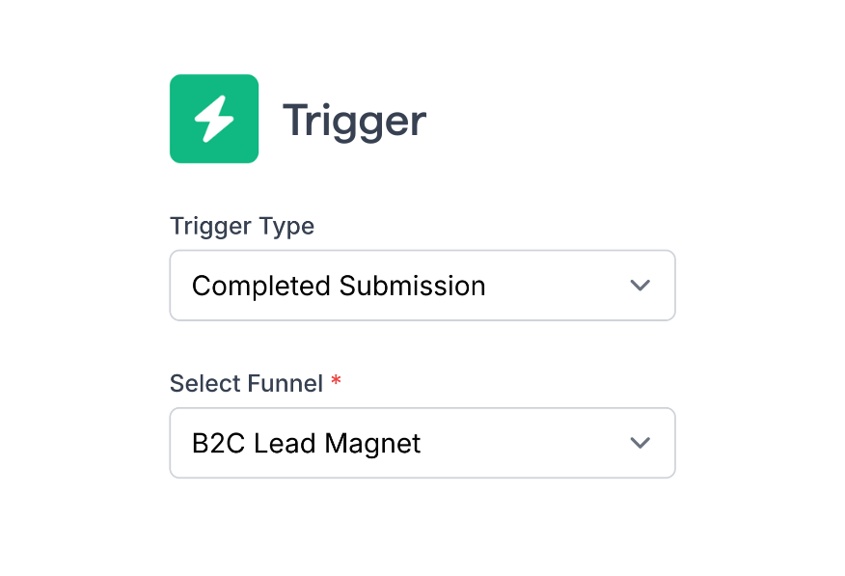This screenshot has width=845, height=576.
Task: Click the chevron beside Completed Submission
Action: (640, 285)
